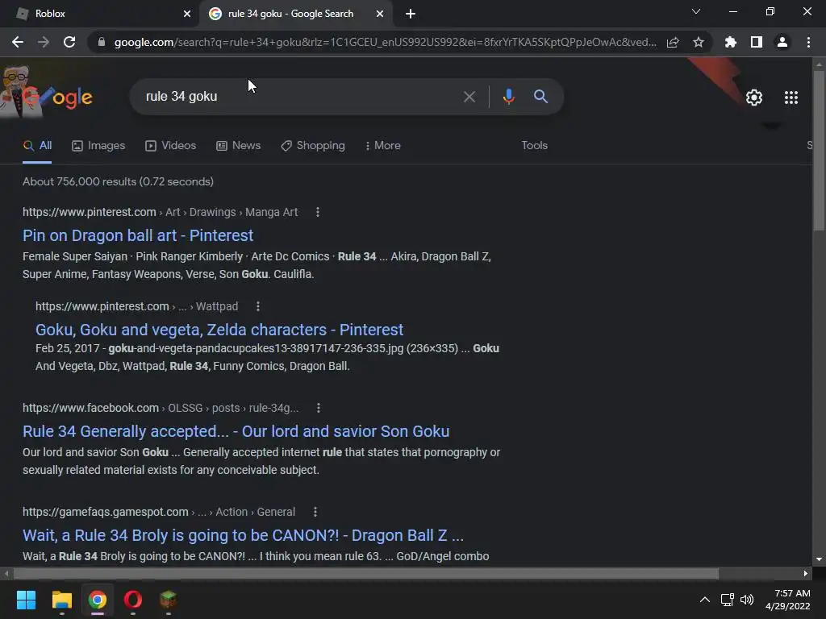The width and height of the screenshot is (826, 619).
Task: Open the clock showing 7:57 AM
Action: [x=787, y=600]
